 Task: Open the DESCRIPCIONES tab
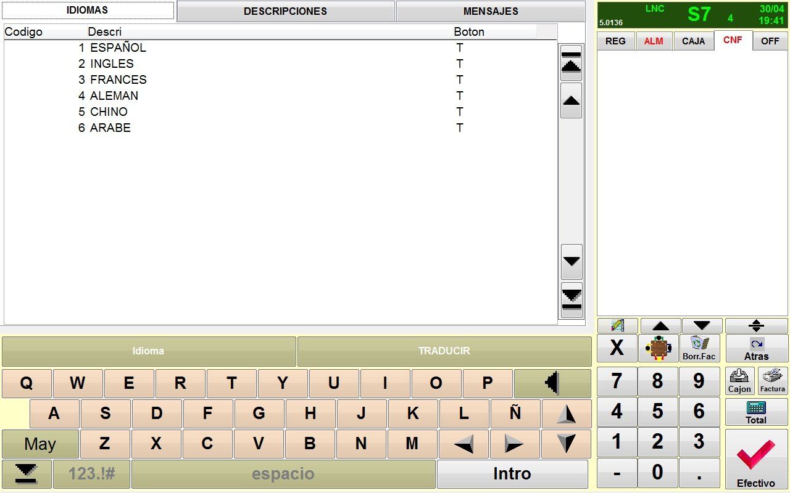point(286,11)
